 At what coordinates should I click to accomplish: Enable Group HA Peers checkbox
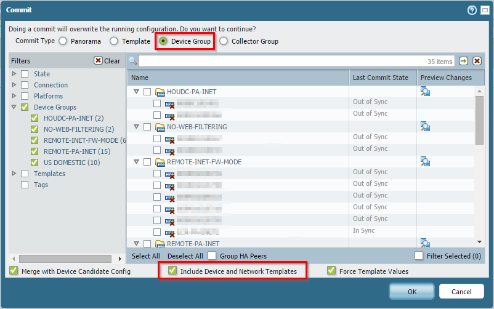tap(212, 255)
